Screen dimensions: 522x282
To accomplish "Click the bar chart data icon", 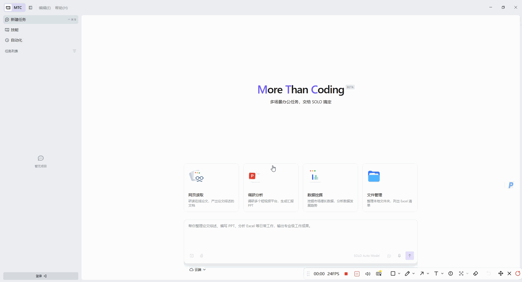I will [x=315, y=176].
